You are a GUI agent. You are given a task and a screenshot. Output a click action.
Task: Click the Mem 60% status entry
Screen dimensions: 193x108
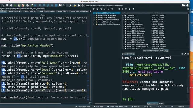point(181,106)
